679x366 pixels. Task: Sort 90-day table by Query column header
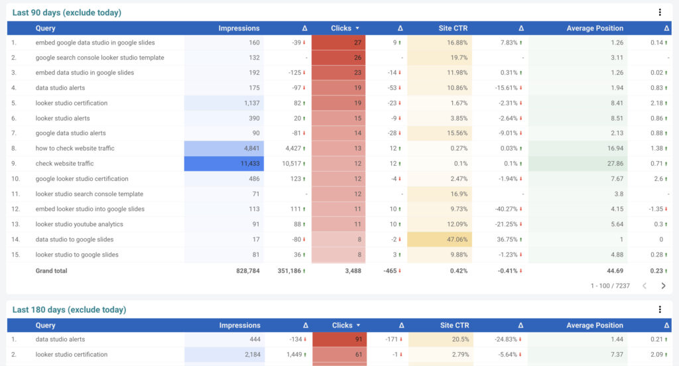pos(46,28)
